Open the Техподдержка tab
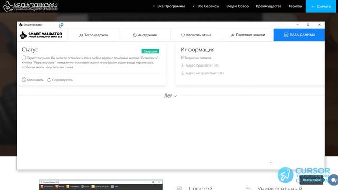This screenshot has width=338, height=190. [93, 35]
